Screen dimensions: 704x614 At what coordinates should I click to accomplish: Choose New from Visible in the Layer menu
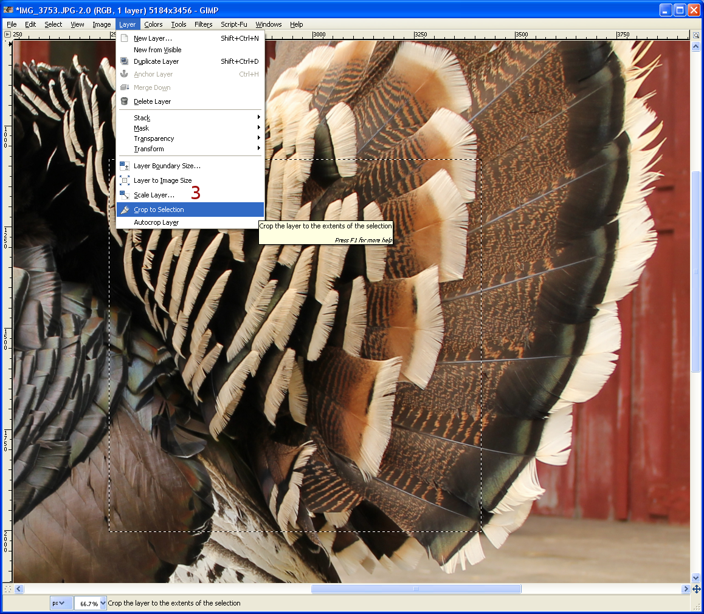click(156, 49)
